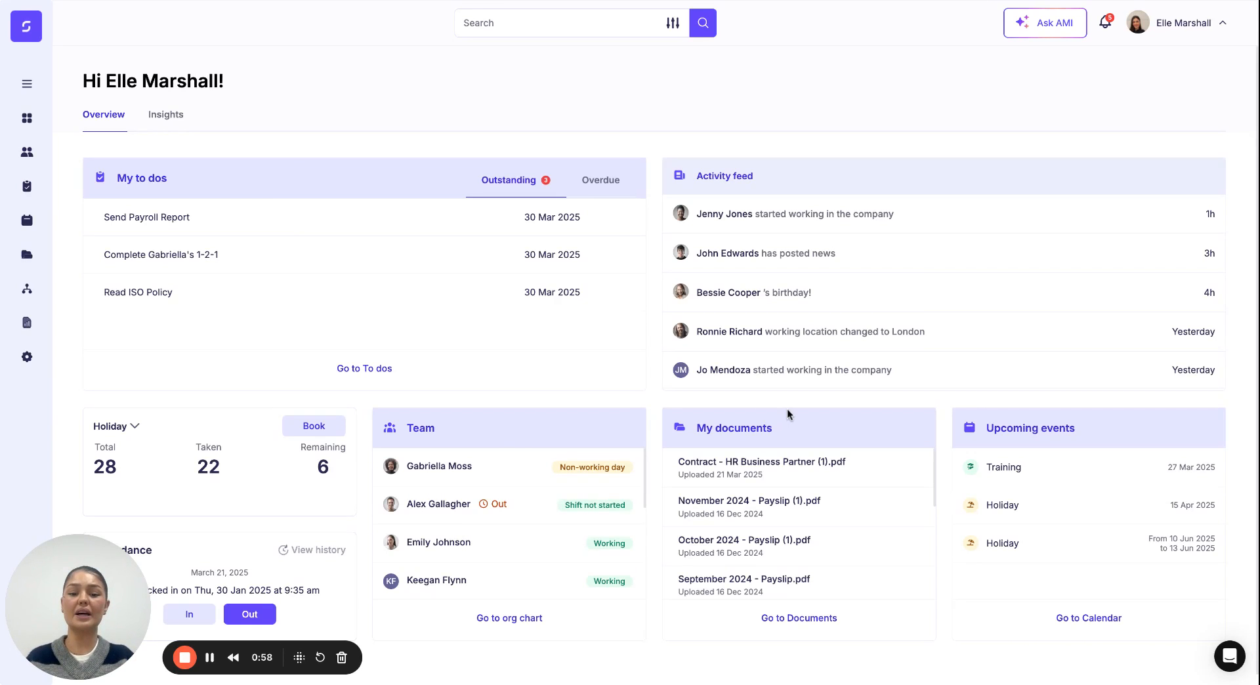Switch to the Overdue to-dos tab
1260x685 pixels.
pos(600,180)
